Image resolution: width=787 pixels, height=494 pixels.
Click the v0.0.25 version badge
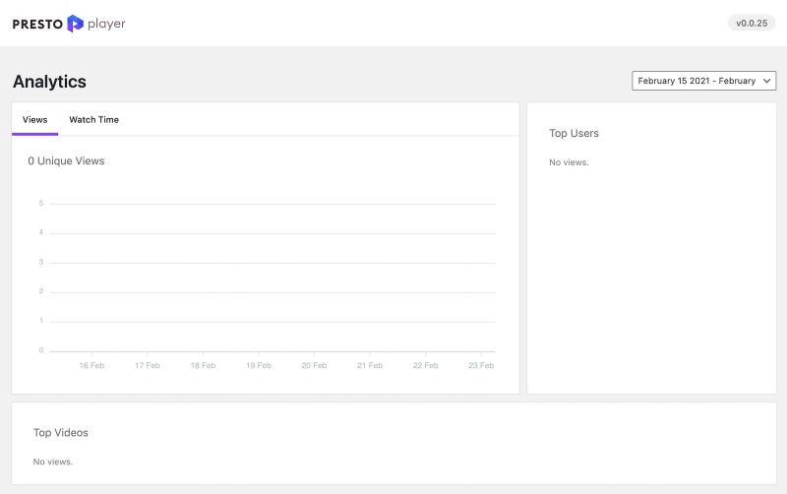[751, 23]
